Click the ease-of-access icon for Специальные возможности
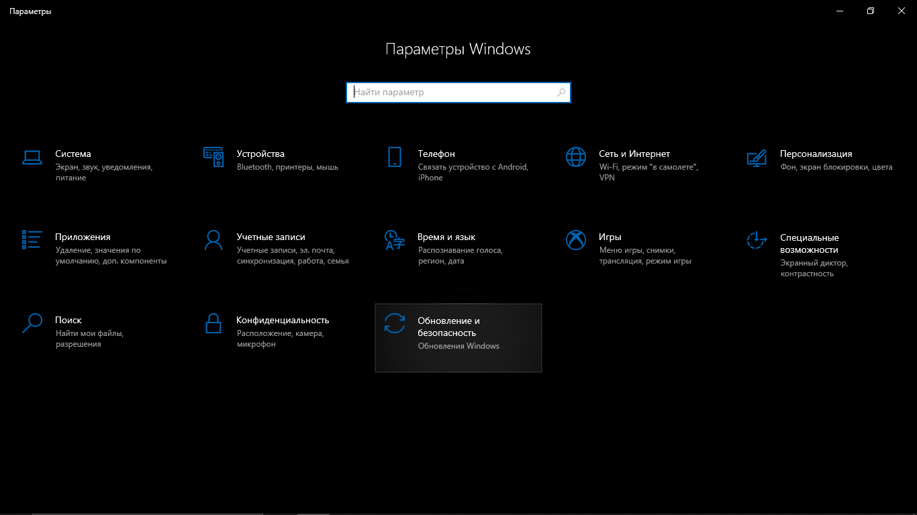The image size is (917, 515). [757, 240]
